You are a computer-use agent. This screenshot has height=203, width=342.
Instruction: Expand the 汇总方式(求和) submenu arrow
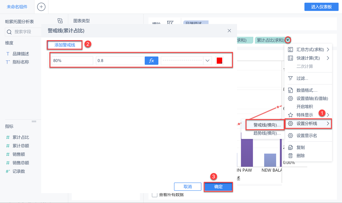pyautogui.click(x=328, y=49)
